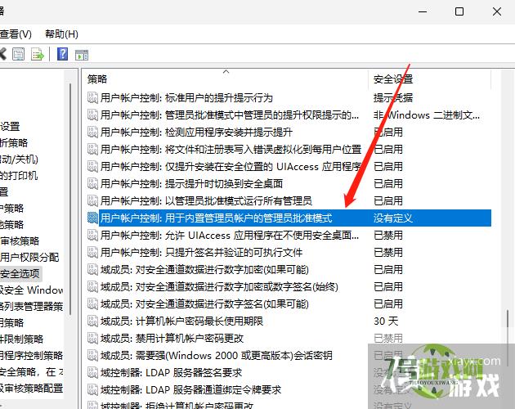The height and width of the screenshot is (409, 515).
Task: Maximize the window
Action: pos(459,11)
